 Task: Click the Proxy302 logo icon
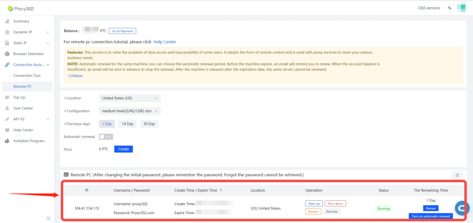coord(10,9)
